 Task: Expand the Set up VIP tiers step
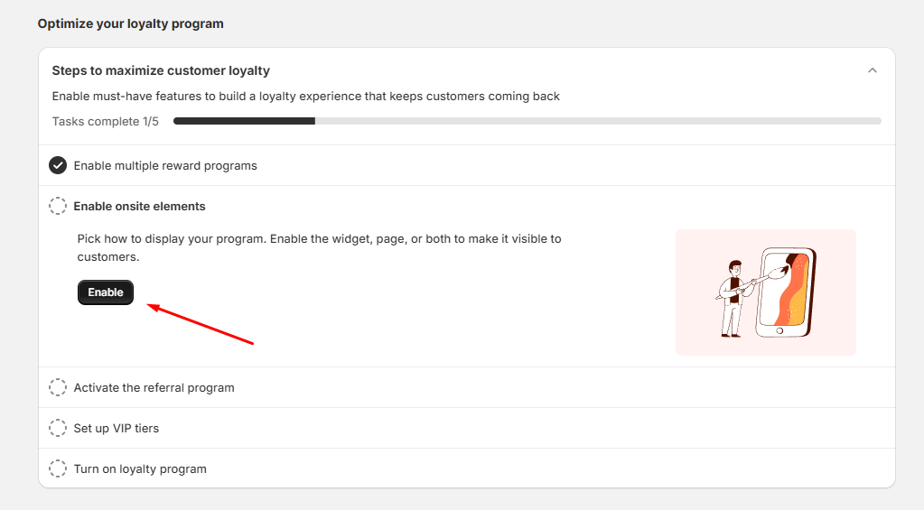117,428
